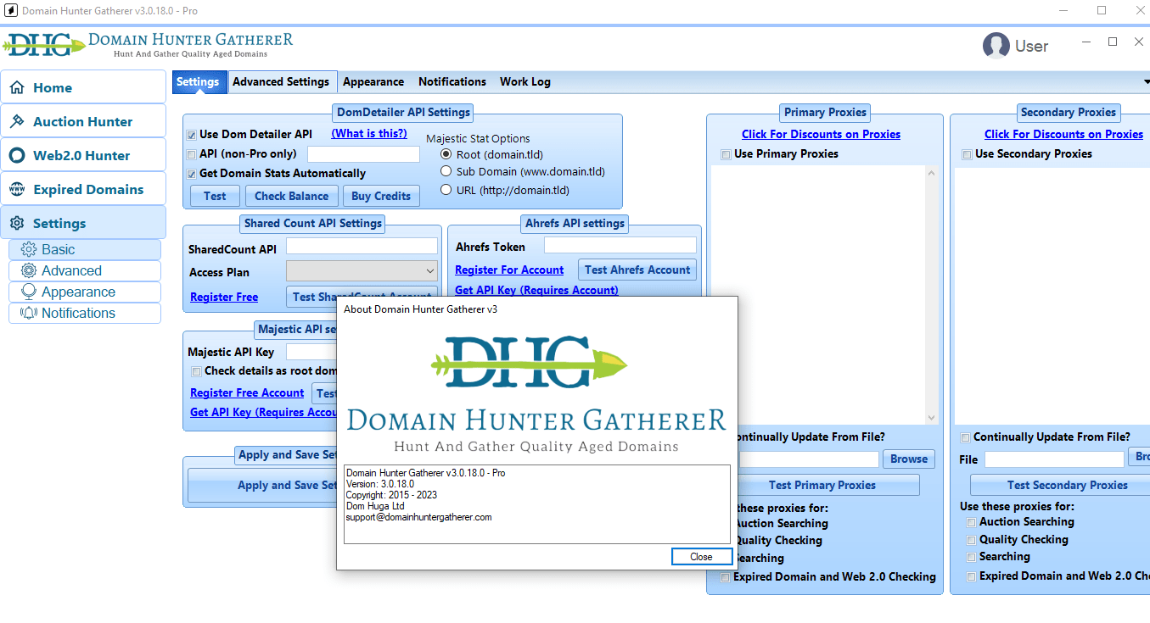Viewport: 1150px width, 623px height.
Task: Select Root (domain.tld) radio option
Action: click(446, 154)
